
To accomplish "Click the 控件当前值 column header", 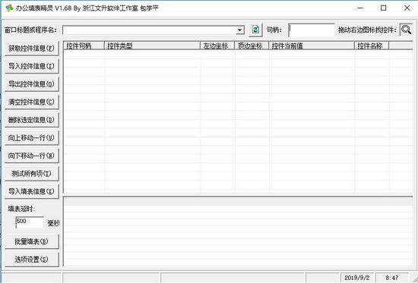I will point(312,46).
